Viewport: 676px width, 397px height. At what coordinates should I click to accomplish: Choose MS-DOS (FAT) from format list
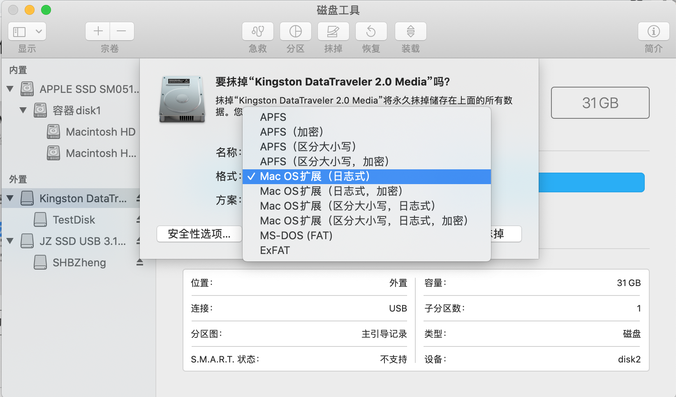(296, 235)
